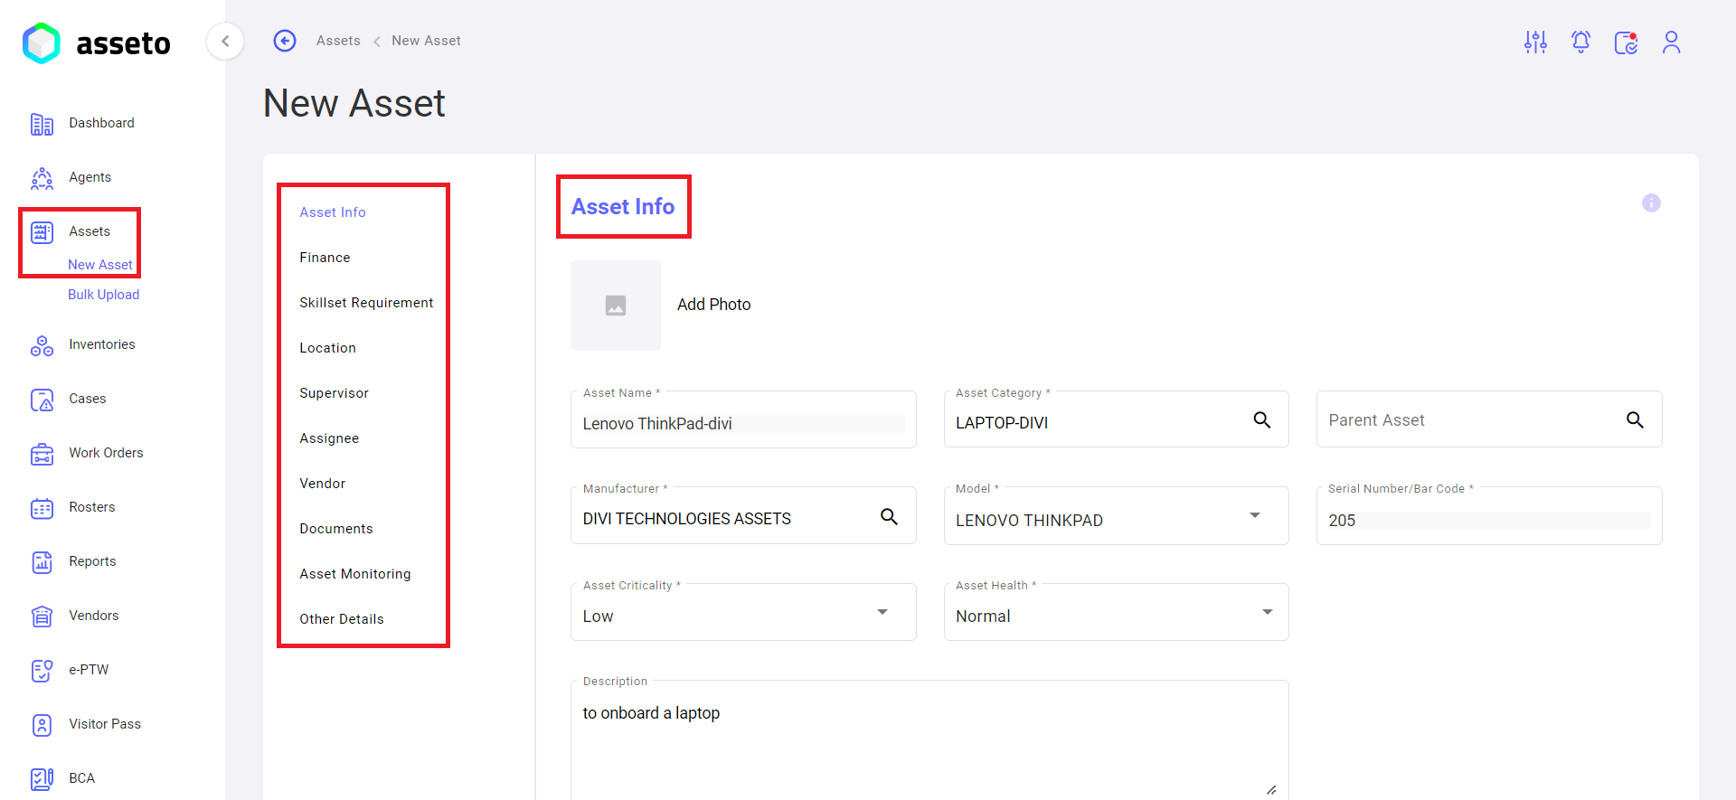Click the BCA icon in sidebar
The image size is (1736, 800).
tap(42, 779)
